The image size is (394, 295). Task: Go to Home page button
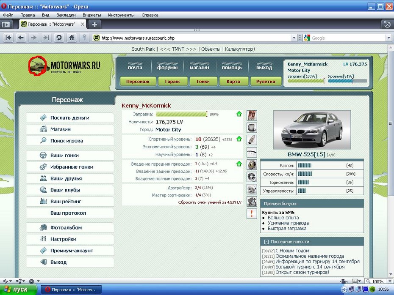coord(72,38)
